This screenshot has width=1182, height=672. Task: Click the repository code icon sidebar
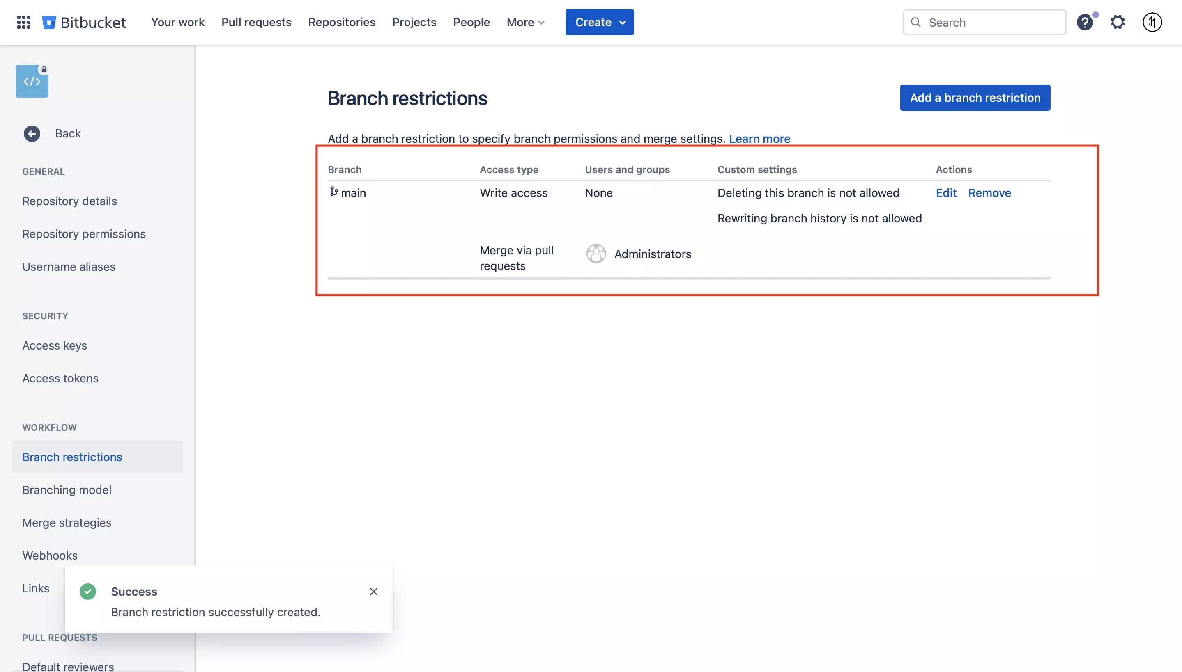(32, 80)
